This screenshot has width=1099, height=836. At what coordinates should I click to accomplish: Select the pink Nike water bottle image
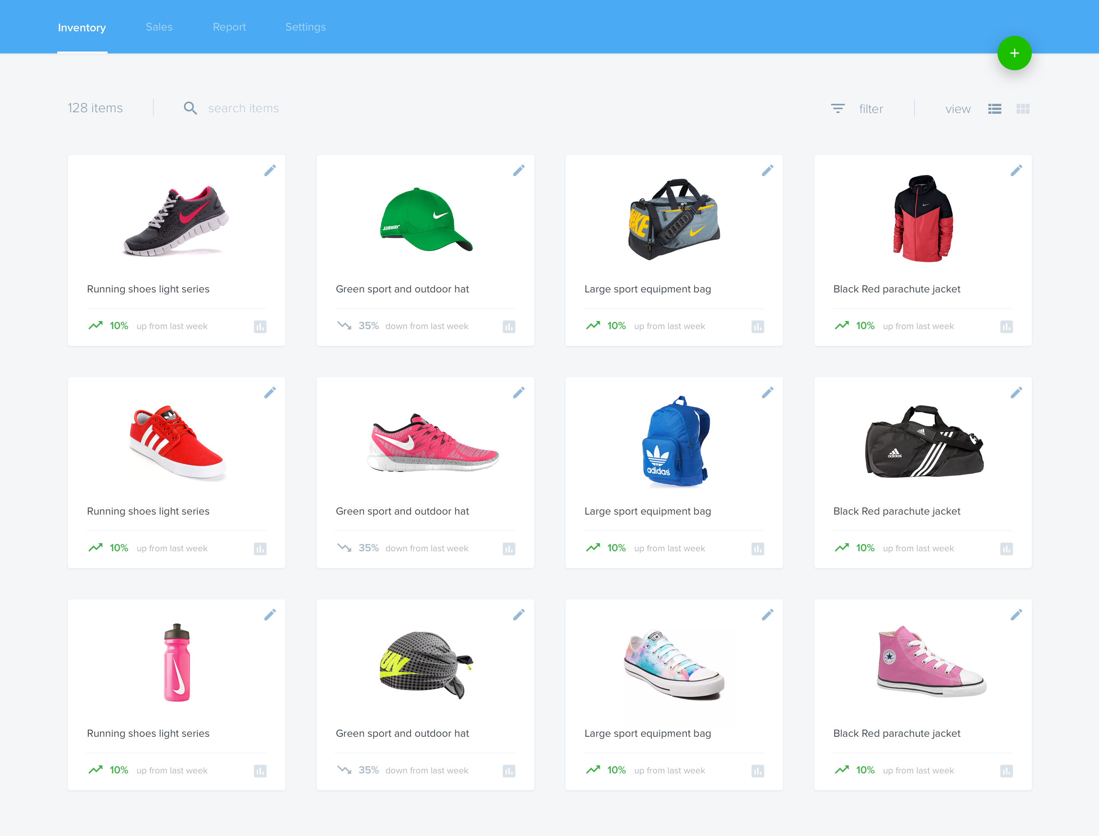click(177, 662)
